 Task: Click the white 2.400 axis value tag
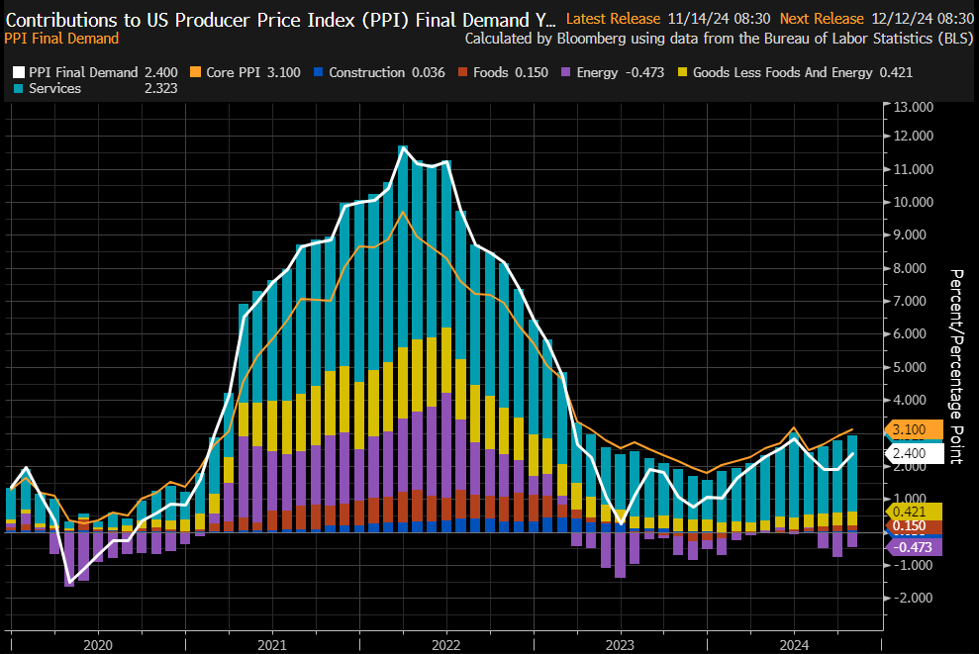tap(914, 453)
